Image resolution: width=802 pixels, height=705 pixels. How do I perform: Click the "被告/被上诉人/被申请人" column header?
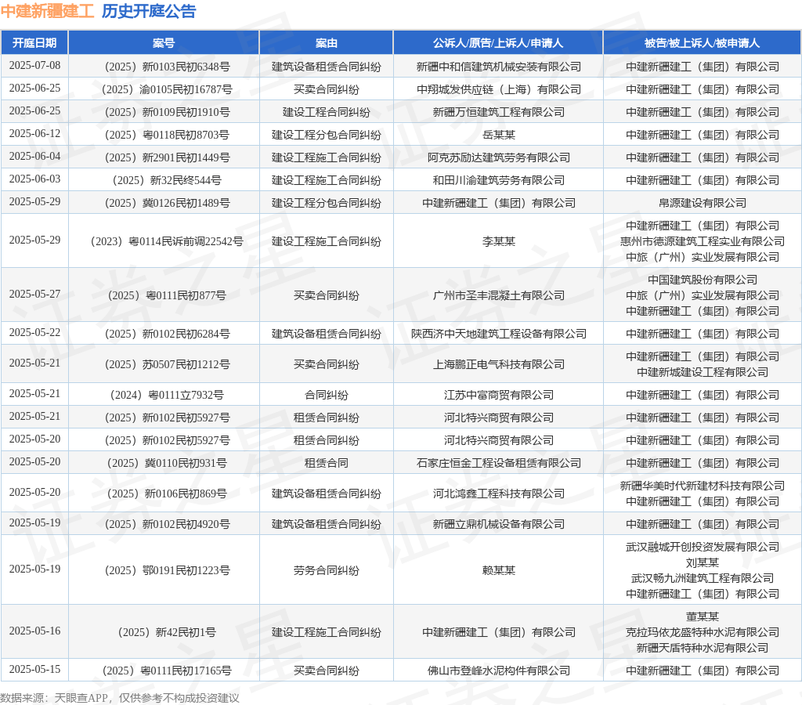point(703,43)
